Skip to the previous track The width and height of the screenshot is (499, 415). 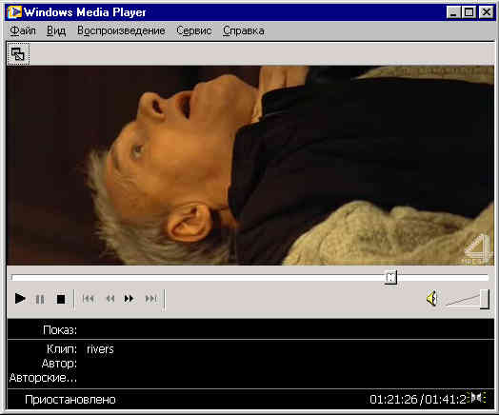coord(89,299)
